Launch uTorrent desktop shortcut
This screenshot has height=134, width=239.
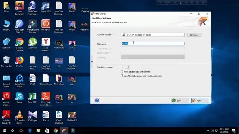32,43
